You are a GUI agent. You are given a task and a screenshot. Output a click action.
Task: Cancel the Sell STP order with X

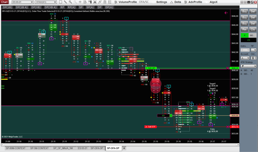(x=228, y=127)
